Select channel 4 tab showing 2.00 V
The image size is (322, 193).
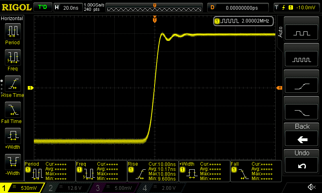coord(162,188)
